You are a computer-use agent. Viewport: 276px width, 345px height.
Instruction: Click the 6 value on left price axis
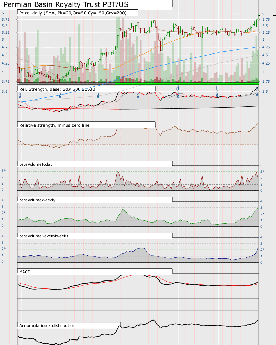pos(3,13)
